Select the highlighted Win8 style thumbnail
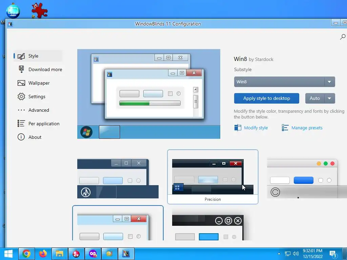The width and height of the screenshot is (347, 260). 118,223
